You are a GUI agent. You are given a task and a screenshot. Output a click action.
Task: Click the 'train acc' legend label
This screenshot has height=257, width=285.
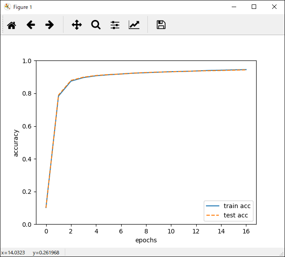[x=237, y=206]
